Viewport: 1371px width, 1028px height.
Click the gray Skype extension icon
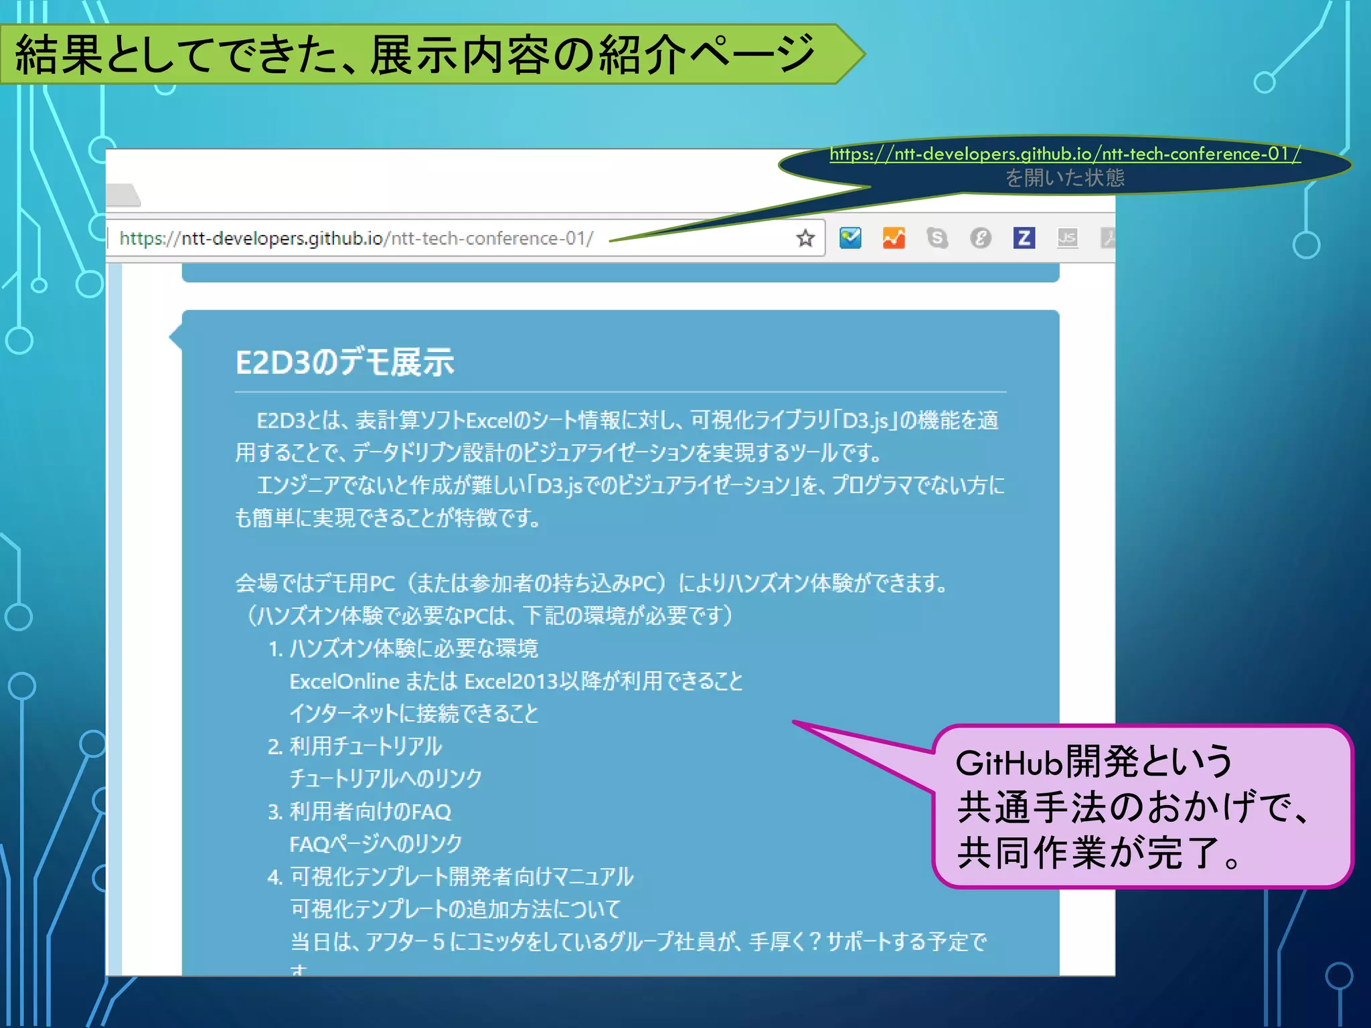937,238
